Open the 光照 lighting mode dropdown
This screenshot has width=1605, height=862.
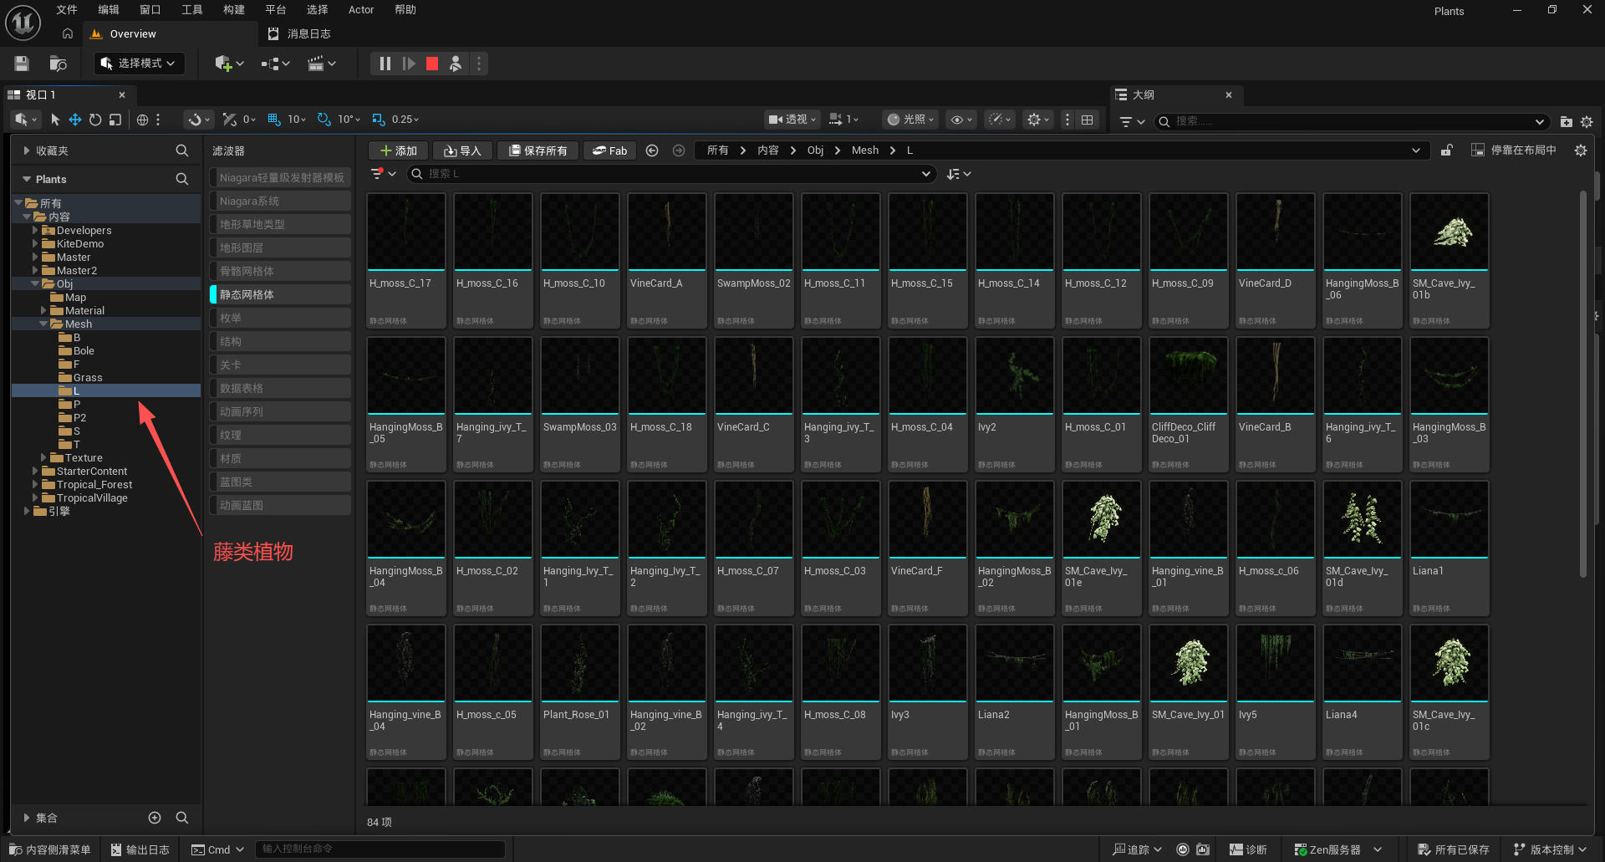coord(910,120)
